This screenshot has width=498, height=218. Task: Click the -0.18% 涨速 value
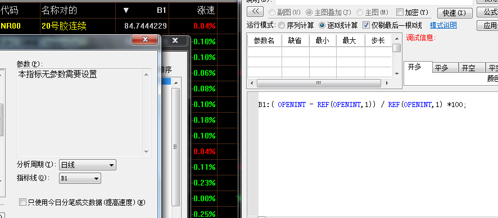point(204,120)
